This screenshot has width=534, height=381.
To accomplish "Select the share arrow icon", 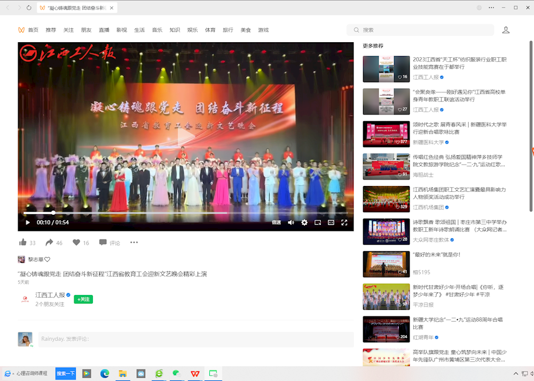I will (x=49, y=242).
